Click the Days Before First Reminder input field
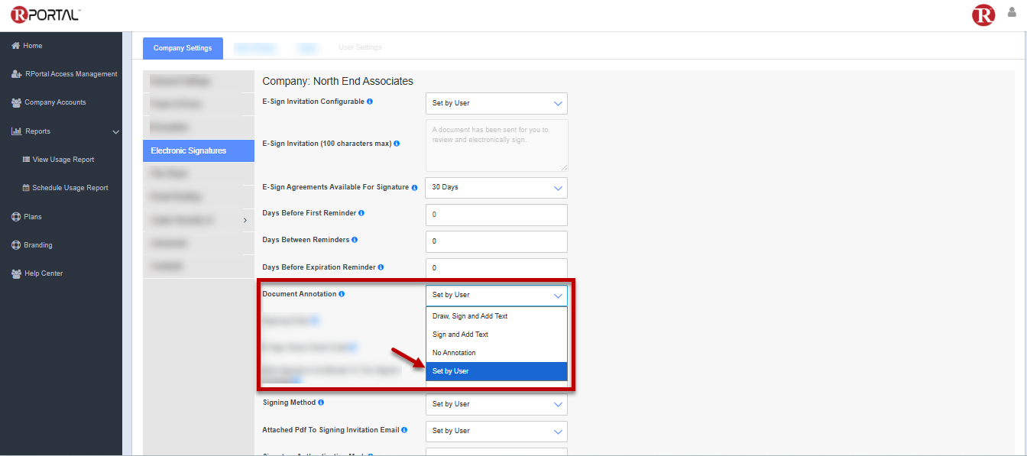This screenshot has height=456, width=1027. click(x=496, y=215)
